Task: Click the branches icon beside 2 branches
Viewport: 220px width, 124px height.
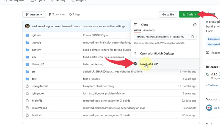Action: (50, 14)
